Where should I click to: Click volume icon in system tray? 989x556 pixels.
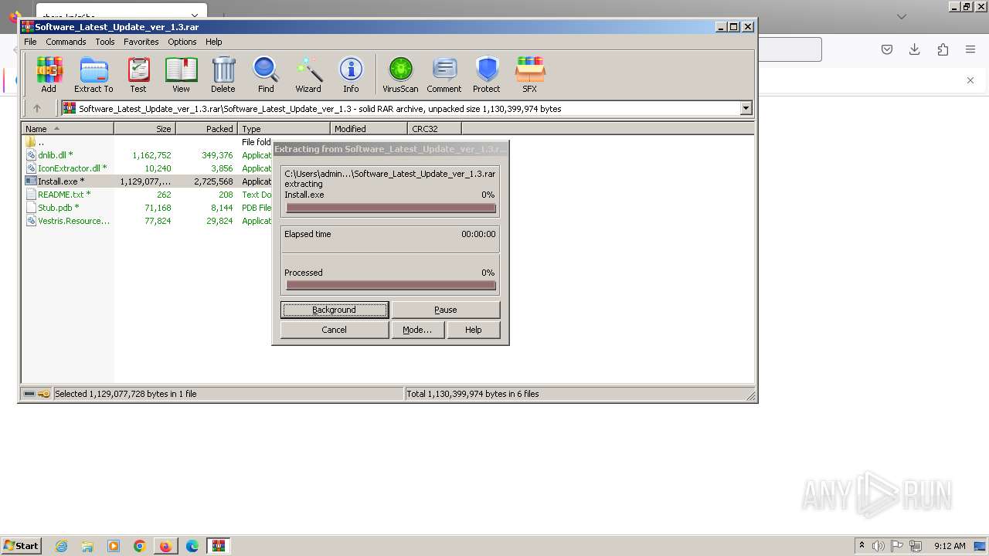click(x=879, y=546)
